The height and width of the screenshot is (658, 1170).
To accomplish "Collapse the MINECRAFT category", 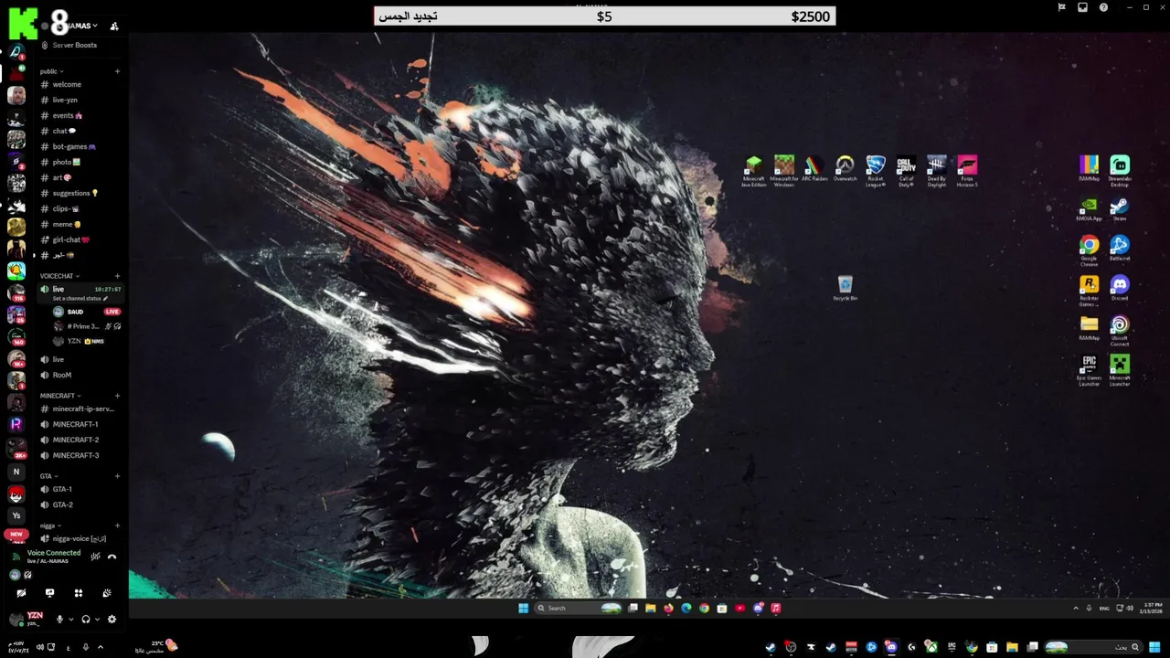I will coord(60,396).
